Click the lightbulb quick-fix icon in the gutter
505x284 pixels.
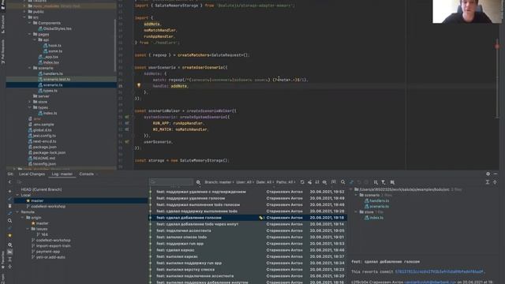coord(139,86)
